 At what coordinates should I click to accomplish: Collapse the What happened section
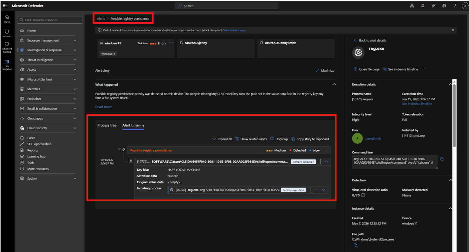pos(334,85)
